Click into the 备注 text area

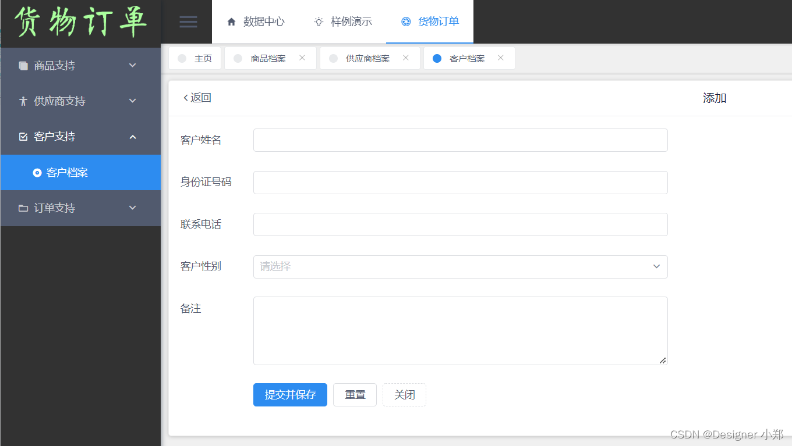click(x=460, y=331)
